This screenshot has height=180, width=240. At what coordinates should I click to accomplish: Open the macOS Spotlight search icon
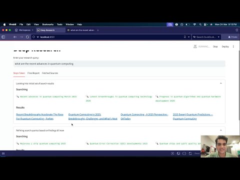(200, 24)
